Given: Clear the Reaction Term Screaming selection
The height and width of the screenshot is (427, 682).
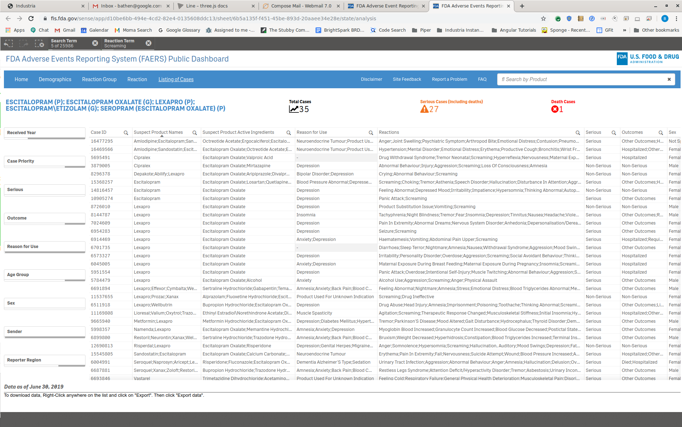Looking at the screenshot, I should tap(149, 43).
